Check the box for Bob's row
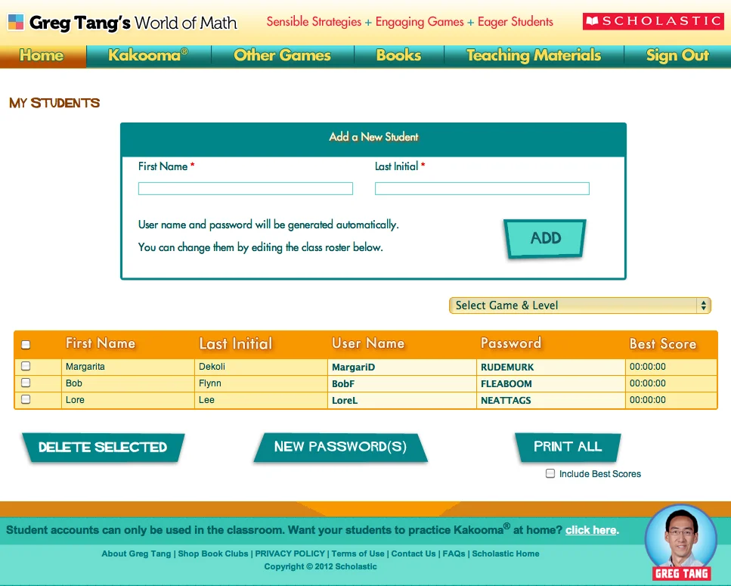Image resolution: width=731 pixels, height=586 pixels. [26, 383]
